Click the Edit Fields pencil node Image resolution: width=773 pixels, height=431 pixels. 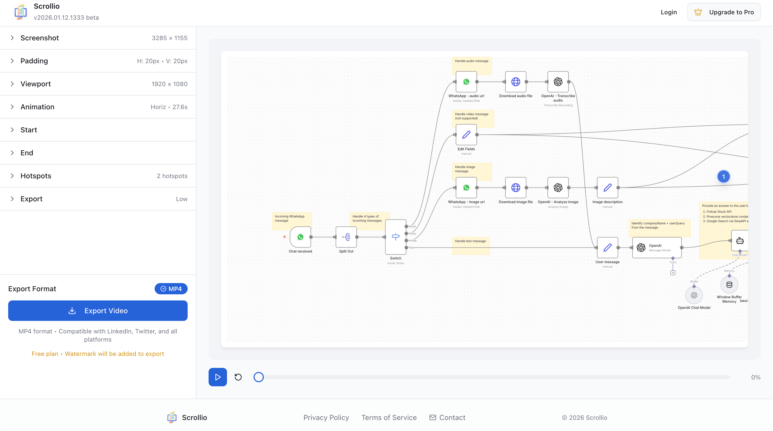pos(466,135)
